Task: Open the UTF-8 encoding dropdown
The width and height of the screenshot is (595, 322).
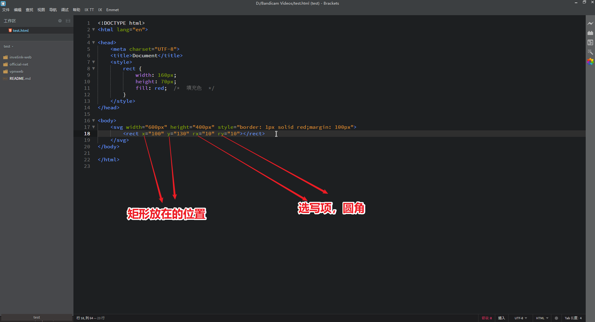Action: click(x=521, y=318)
